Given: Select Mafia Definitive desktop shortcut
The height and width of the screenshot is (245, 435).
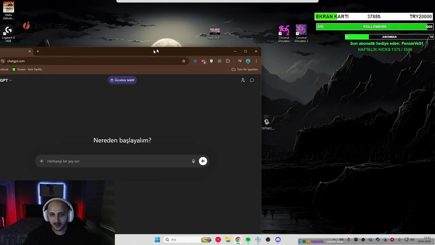Looking at the screenshot, I should click(x=8, y=11).
